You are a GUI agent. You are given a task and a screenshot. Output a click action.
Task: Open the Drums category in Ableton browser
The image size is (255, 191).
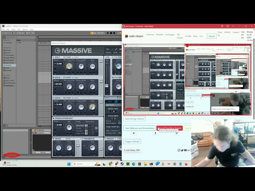point(8,53)
